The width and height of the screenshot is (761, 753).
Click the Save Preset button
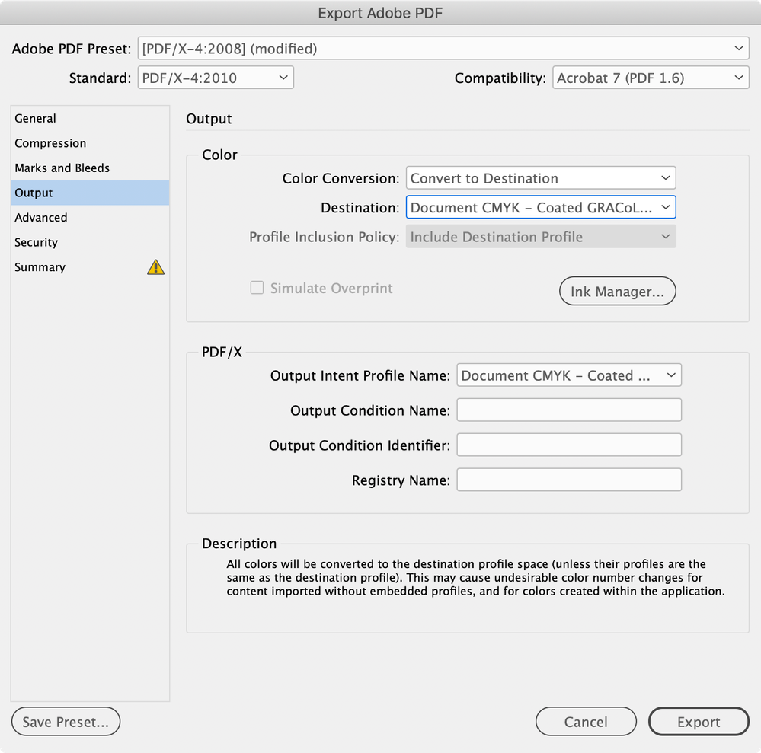tap(66, 722)
